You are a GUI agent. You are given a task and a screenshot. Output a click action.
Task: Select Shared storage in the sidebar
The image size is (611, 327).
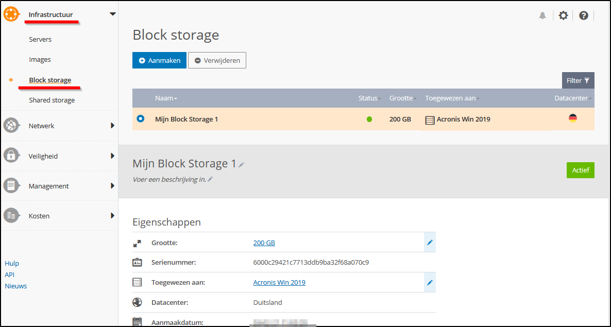click(52, 100)
